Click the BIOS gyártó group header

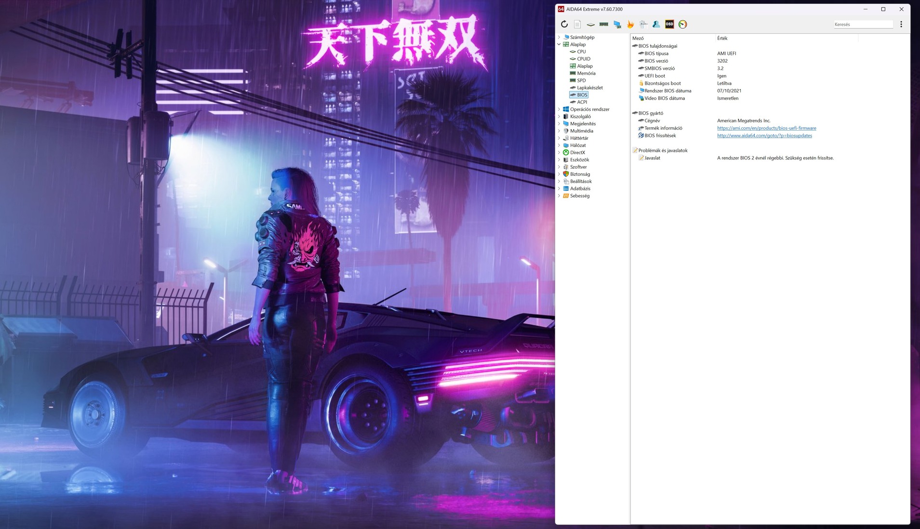pos(651,113)
